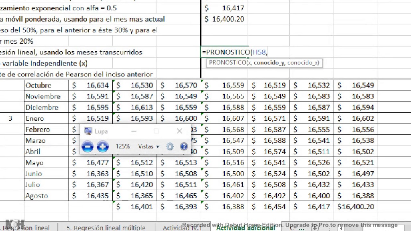Select the Octubre value 16,634
The width and height of the screenshot is (411, 231).
coord(91,85)
